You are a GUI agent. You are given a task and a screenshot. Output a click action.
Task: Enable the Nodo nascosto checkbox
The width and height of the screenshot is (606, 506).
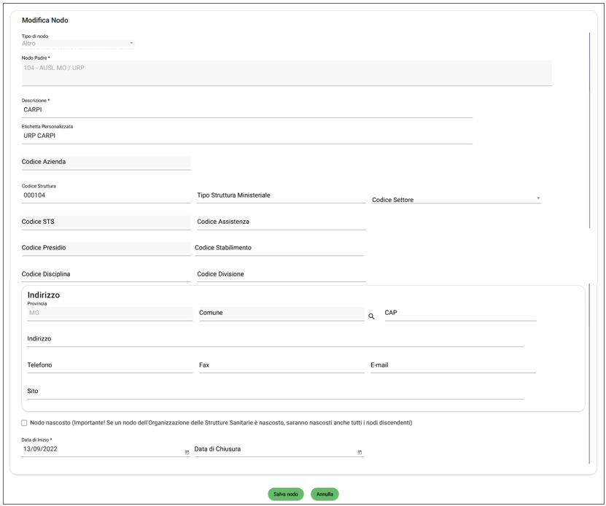(x=24, y=423)
